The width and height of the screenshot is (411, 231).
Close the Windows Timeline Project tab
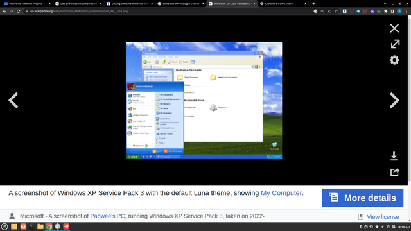point(49,4)
